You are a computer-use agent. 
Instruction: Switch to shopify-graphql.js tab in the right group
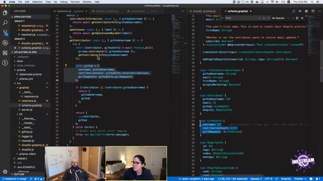(204, 11)
